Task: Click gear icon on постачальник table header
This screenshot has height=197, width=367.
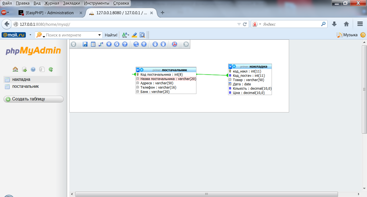Action: tap(142, 70)
